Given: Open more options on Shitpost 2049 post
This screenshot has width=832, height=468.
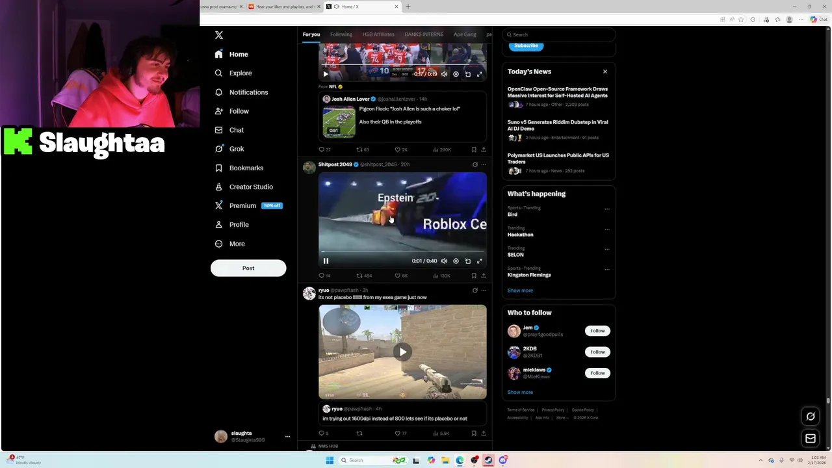Looking at the screenshot, I should 483,164.
